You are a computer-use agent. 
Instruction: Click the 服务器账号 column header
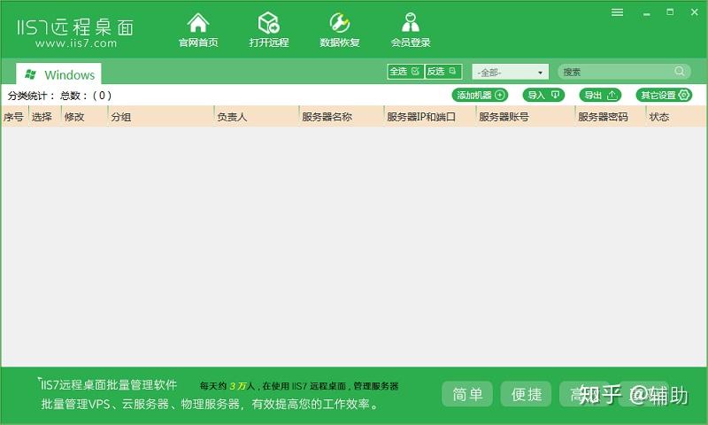[x=526, y=117]
